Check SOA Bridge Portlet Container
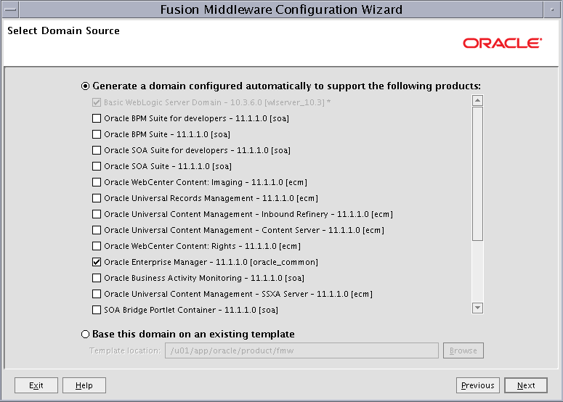This screenshot has width=563, height=402. pos(97,310)
